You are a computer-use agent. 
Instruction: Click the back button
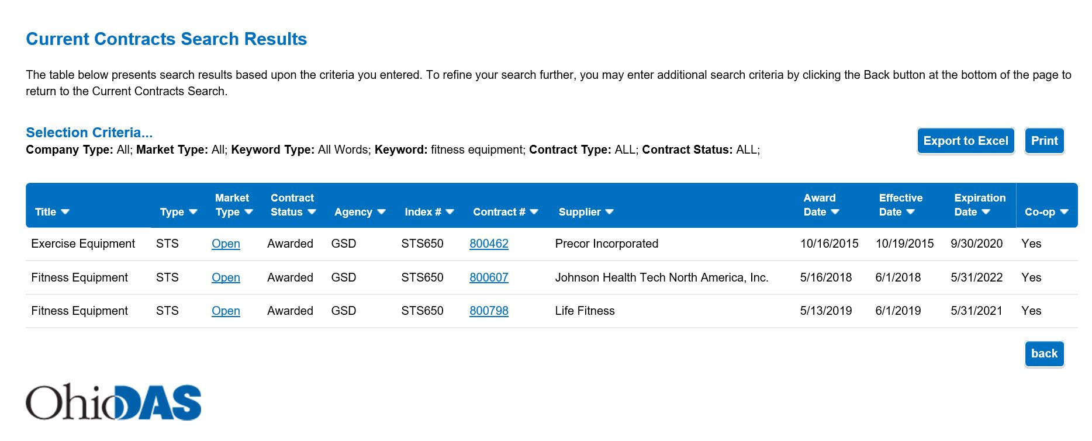click(1043, 353)
